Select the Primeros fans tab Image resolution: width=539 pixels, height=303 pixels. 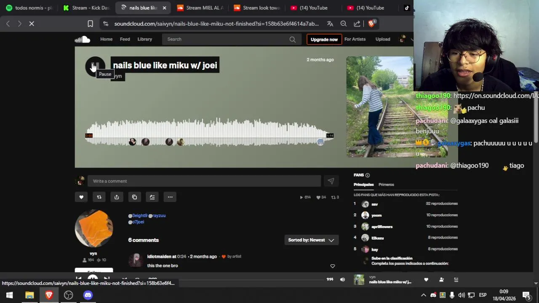[x=386, y=184]
